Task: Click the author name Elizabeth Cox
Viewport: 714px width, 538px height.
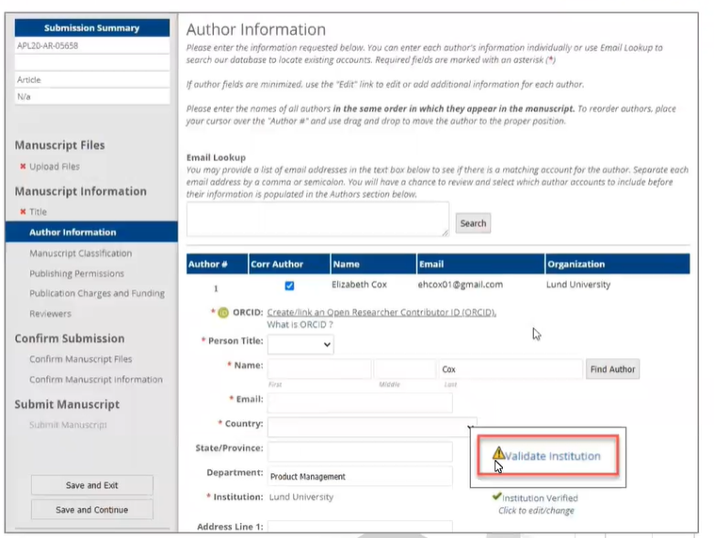Action: pos(359,285)
